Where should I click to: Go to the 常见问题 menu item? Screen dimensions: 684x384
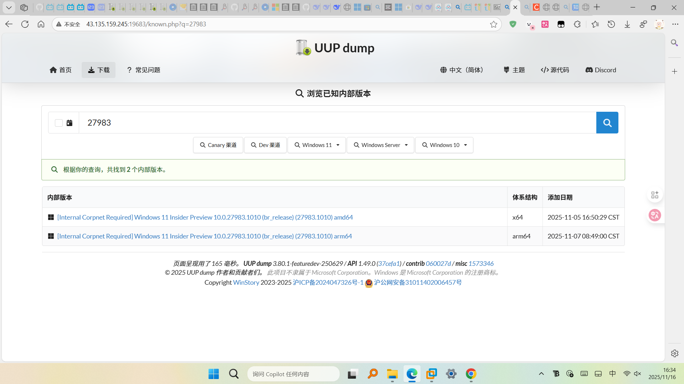coord(144,70)
